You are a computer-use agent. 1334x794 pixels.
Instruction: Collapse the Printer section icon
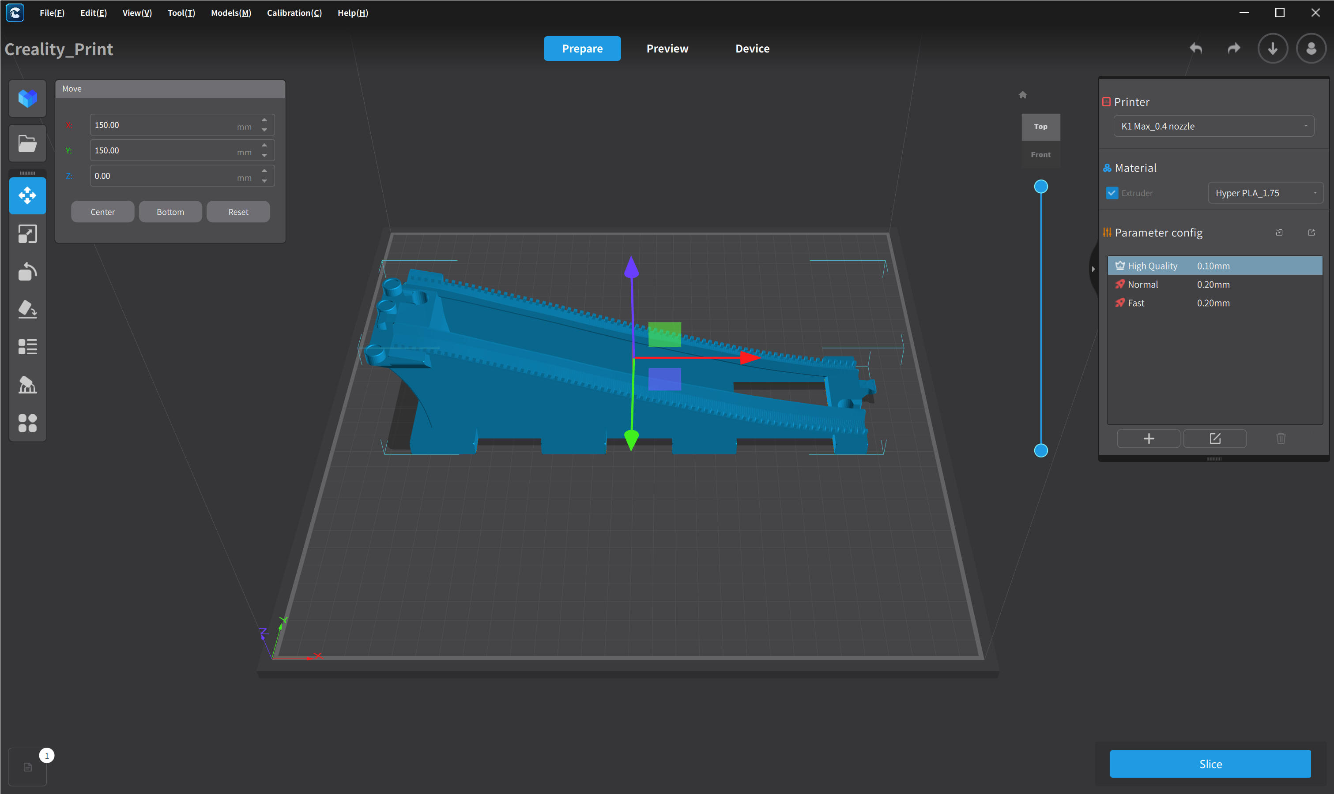click(x=1106, y=101)
